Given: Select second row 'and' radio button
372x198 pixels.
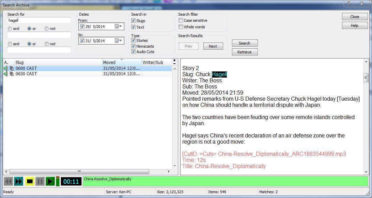Looking at the screenshot, I should [10, 44].
